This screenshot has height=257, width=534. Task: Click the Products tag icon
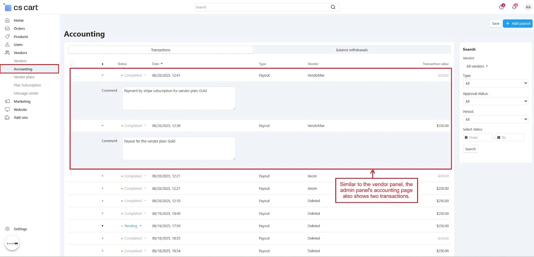7,37
